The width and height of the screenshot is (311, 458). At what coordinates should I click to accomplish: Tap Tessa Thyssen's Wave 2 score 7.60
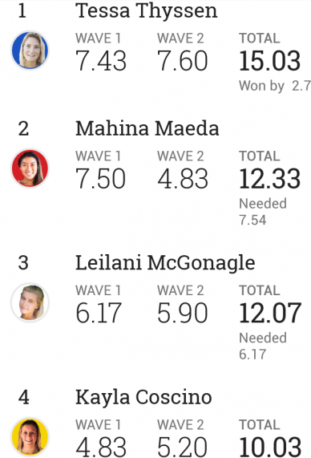coord(183,61)
